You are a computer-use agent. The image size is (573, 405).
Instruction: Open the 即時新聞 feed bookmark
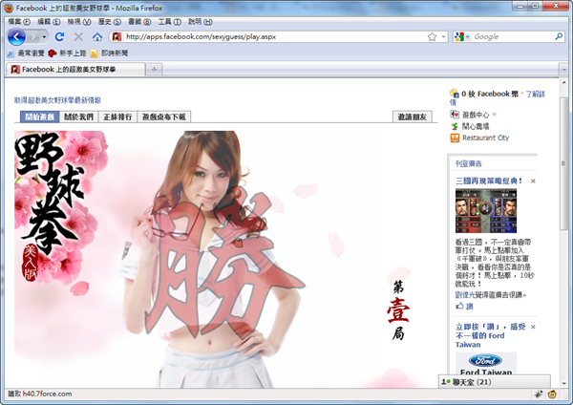[x=109, y=53]
